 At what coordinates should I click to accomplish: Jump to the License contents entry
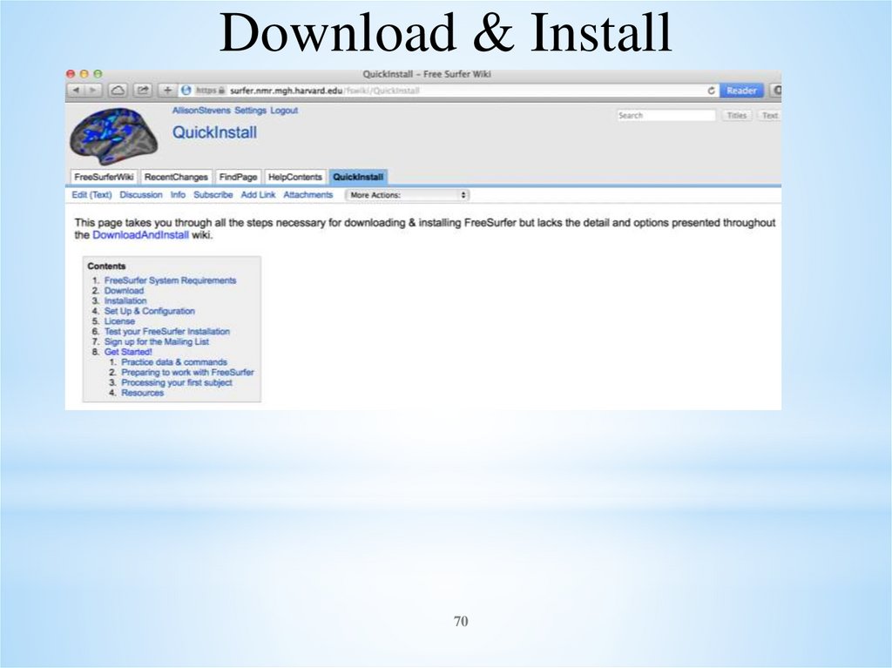pyautogui.click(x=119, y=321)
